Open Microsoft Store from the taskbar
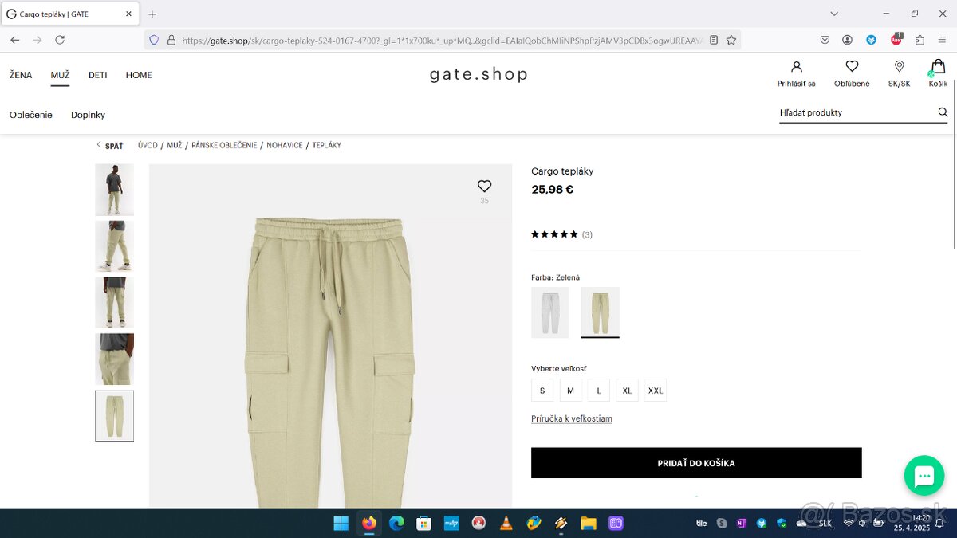The image size is (957, 538). 424,523
